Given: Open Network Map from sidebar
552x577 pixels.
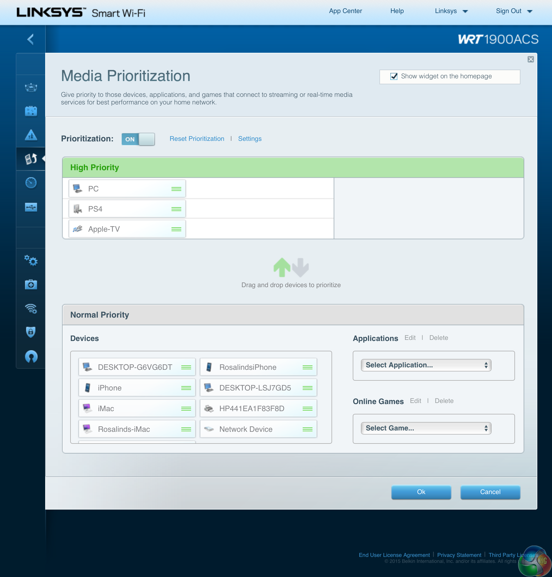Looking at the screenshot, I should point(30,87).
